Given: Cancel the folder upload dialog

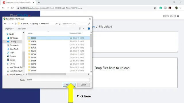Looking at the screenshot, I should (x=83, y=85).
